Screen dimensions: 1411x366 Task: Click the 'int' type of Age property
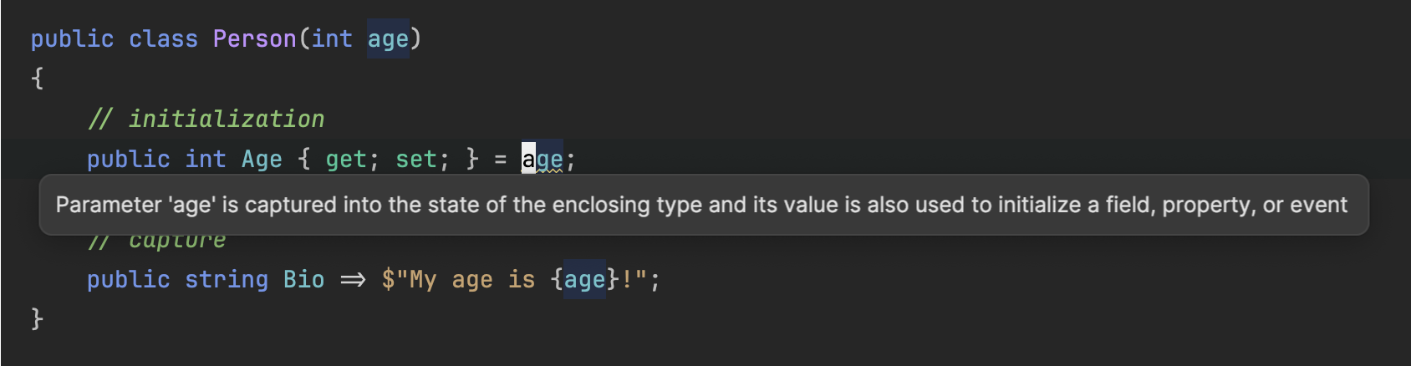(x=206, y=159)
